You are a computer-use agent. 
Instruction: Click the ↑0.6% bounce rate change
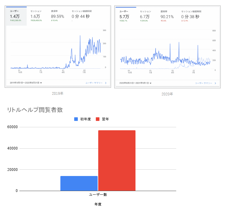click(x=163, y=21)
